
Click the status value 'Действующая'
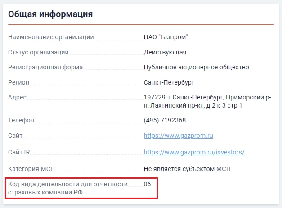point(165,52)
